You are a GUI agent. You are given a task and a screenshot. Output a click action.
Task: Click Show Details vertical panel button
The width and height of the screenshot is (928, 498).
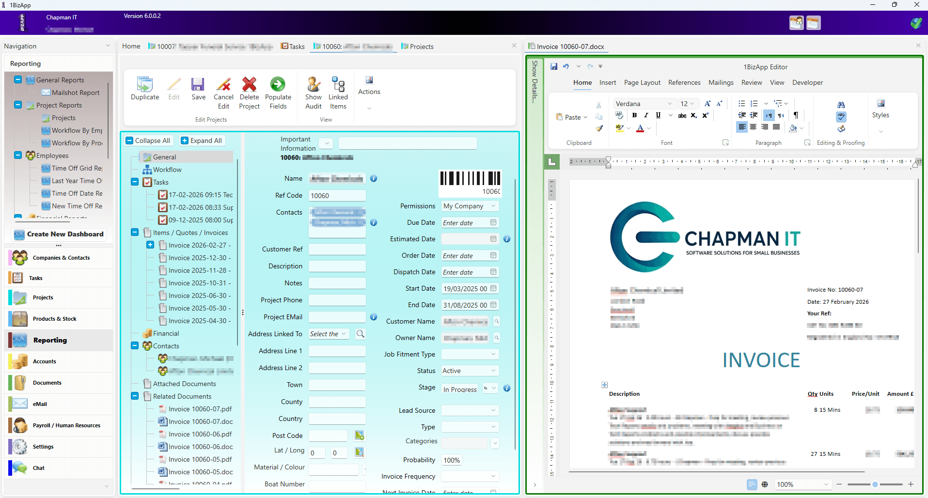pos(535,81)
